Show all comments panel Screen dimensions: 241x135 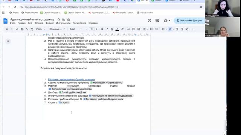[x=157, y=21]
